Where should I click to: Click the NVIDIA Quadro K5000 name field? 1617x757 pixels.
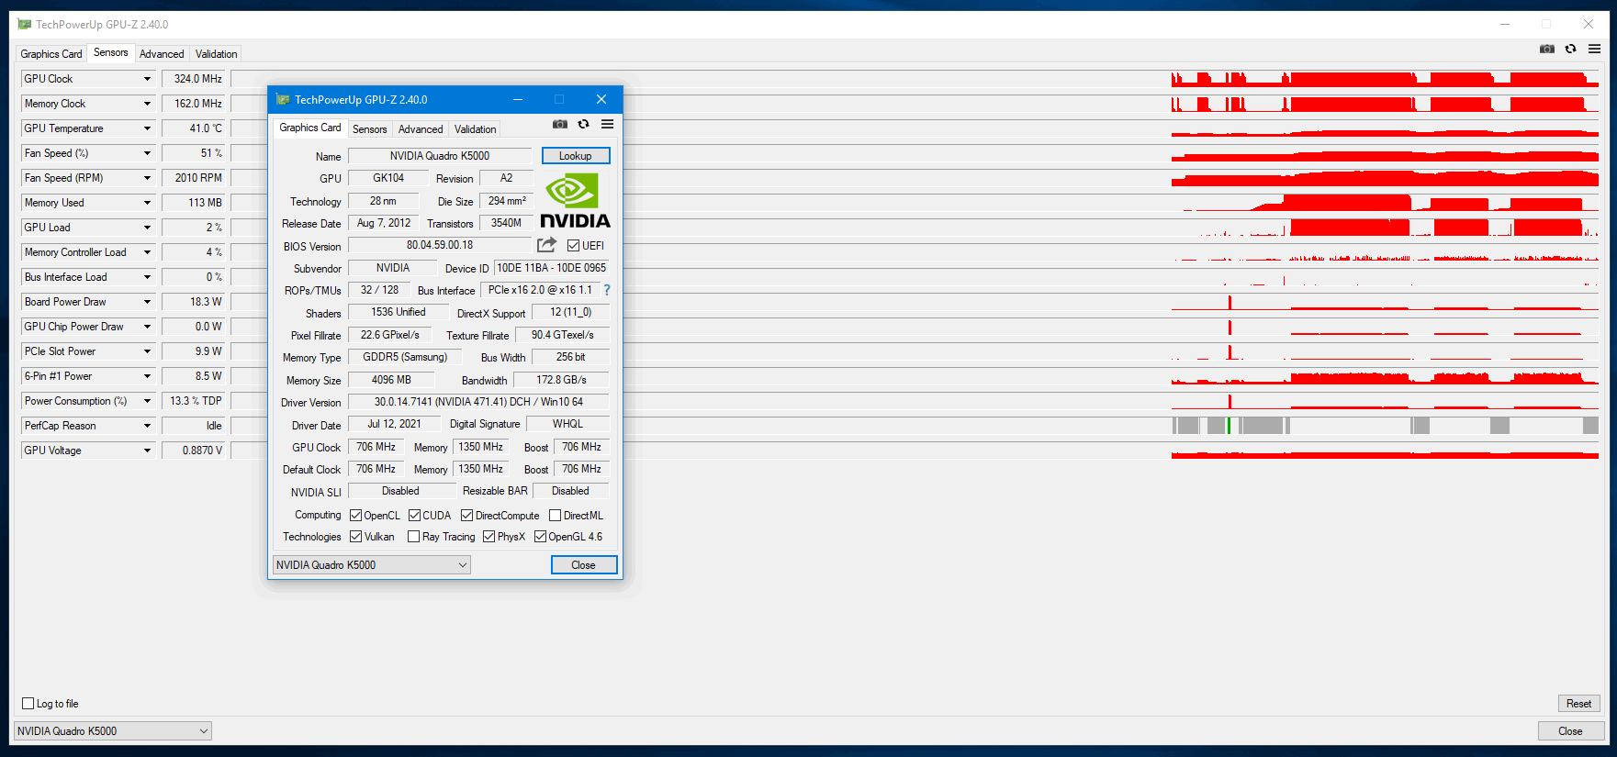point(440,156)
